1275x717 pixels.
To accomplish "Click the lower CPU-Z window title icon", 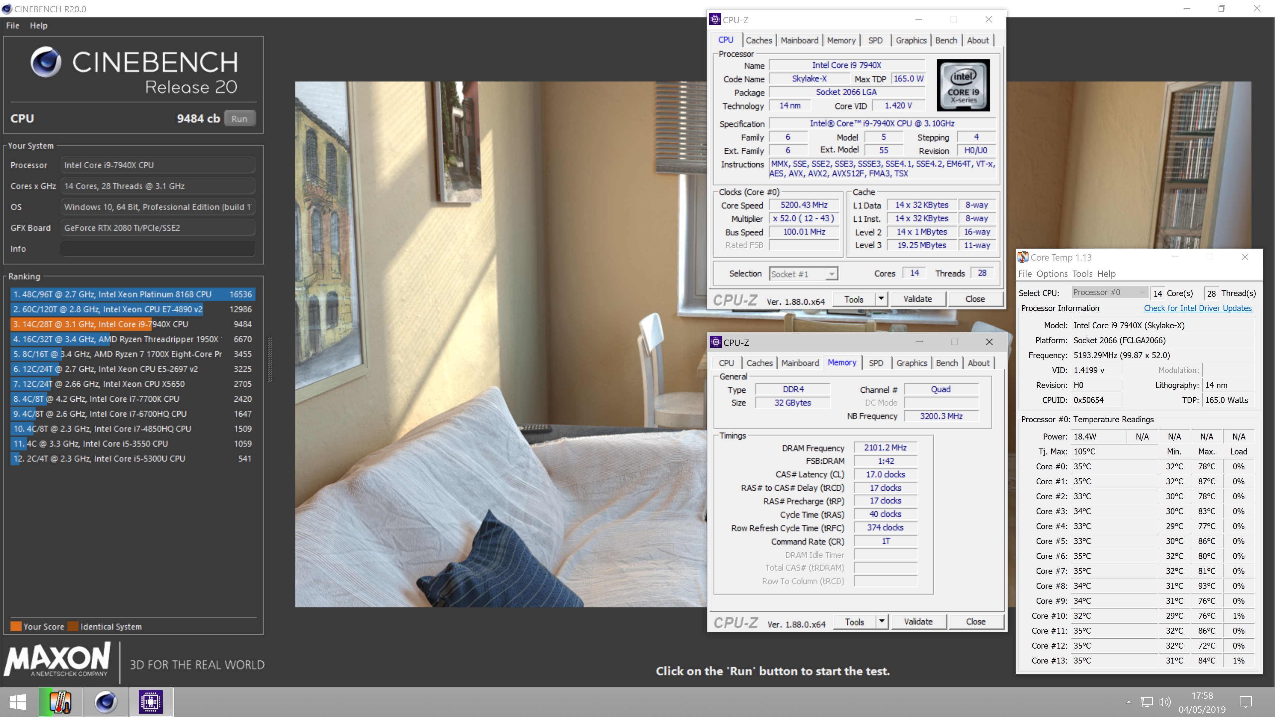I will tap(716, 342).
